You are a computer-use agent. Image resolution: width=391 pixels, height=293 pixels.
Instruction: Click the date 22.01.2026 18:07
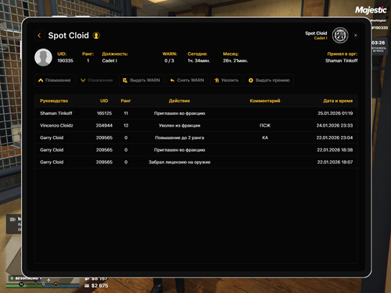pos(335,163)
